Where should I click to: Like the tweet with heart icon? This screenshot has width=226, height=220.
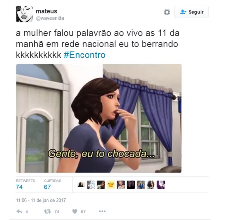point(75,212)
